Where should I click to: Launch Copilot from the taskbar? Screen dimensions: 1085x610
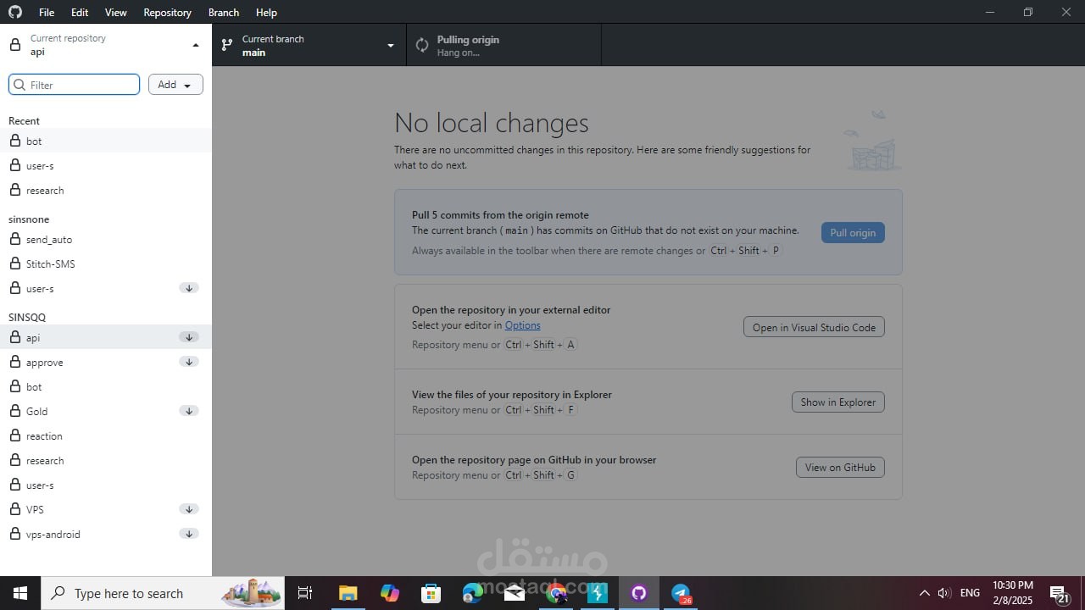click(390, 593)
